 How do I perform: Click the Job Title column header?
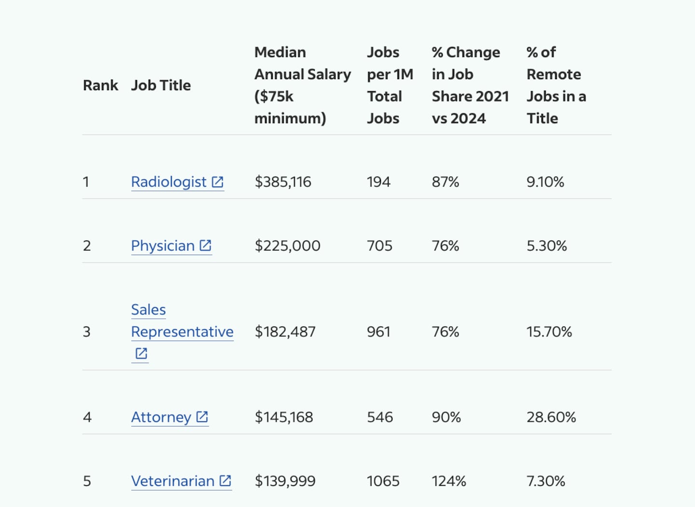point(161,85)
